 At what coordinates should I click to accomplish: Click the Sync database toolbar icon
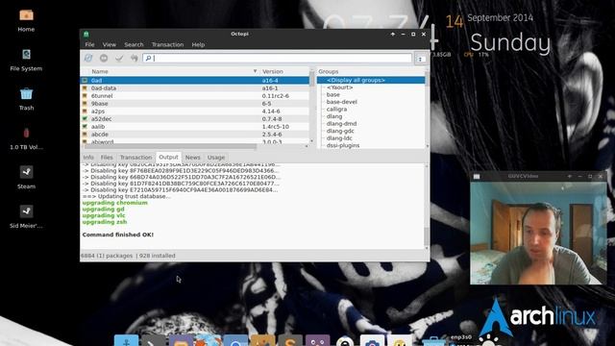tap(88, 58)
